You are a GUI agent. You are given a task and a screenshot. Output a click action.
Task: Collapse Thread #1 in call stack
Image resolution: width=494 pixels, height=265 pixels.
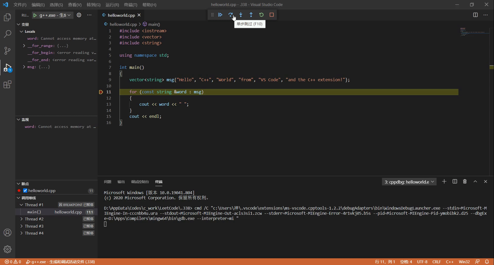coord(21,205)
